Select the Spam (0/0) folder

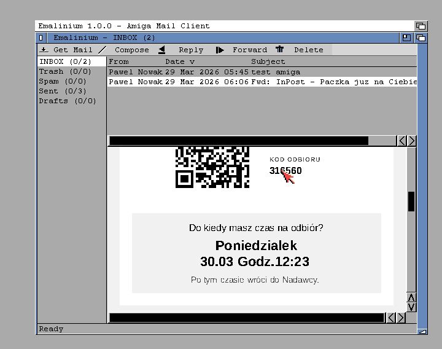coord(72,81)
